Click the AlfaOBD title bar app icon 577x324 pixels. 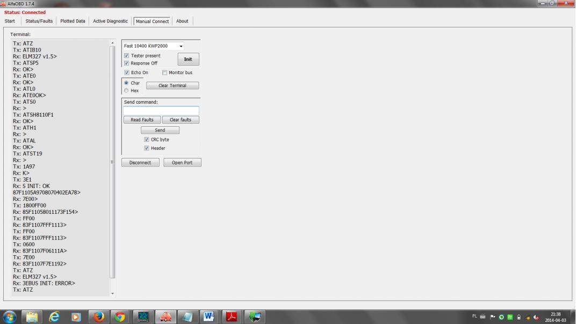pos(3,4)
